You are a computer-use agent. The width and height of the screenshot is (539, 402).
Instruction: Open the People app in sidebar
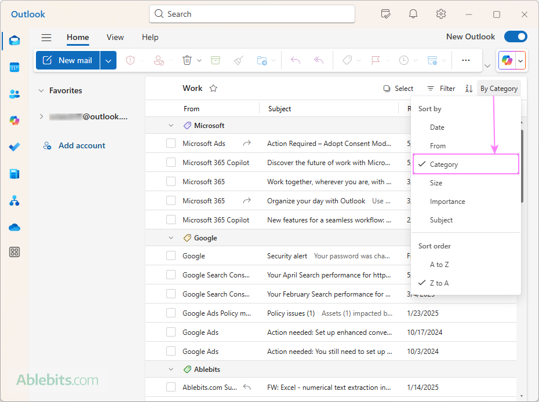(14, 94)
